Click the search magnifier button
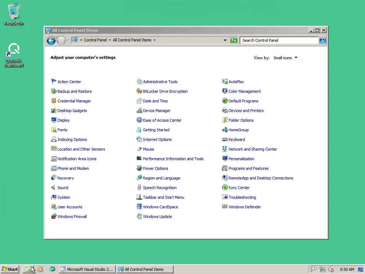 (x=322, y=40)
